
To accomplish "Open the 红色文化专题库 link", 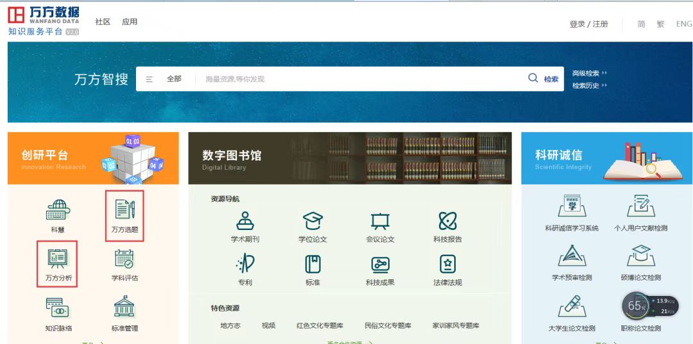I will (x=320, y=325).
